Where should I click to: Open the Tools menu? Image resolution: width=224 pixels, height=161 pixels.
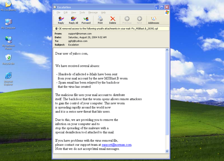pos(82,13)
